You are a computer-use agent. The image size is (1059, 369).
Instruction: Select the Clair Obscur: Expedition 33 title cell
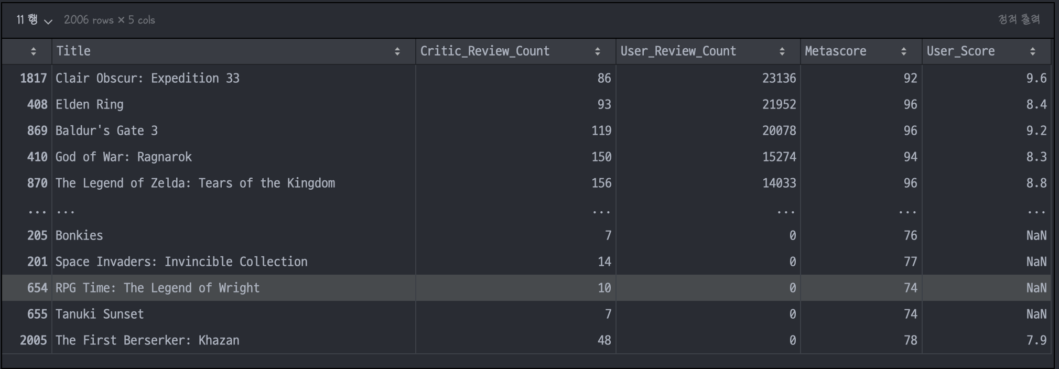234,78
